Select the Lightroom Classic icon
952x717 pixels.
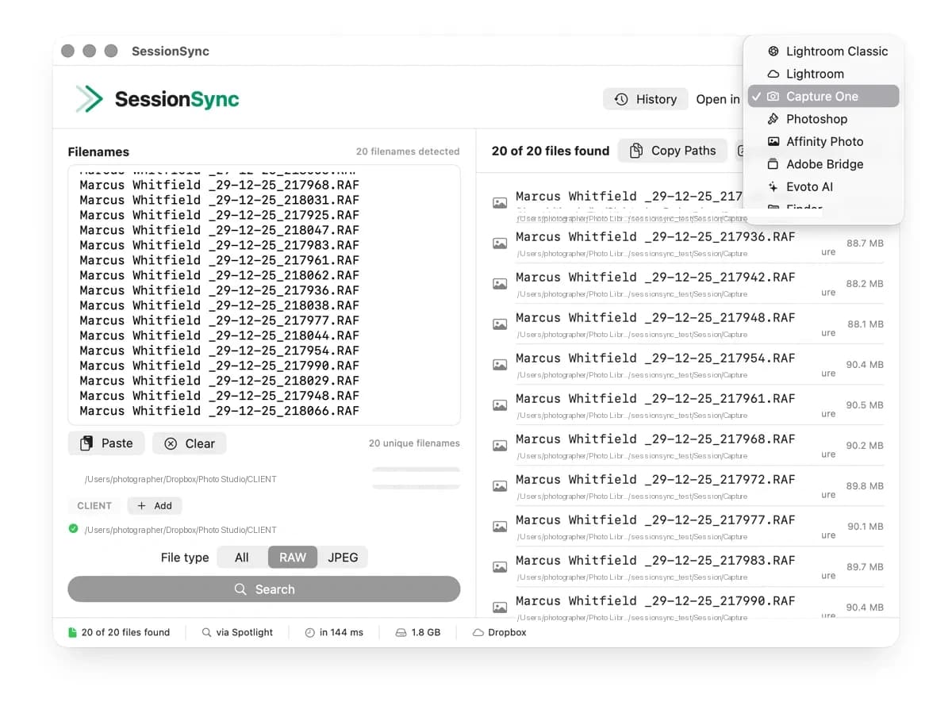[773, 51]
